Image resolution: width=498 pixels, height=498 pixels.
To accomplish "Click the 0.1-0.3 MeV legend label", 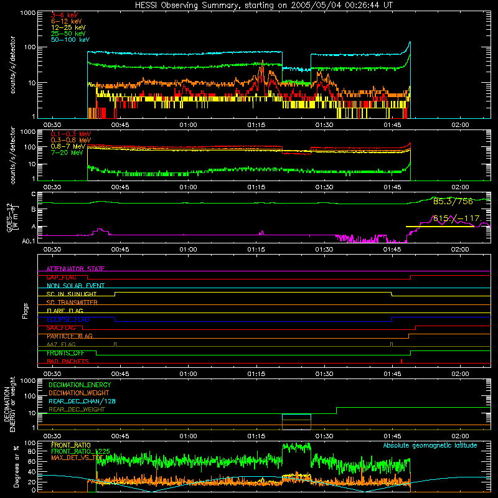I will click(x=71, y=134).
